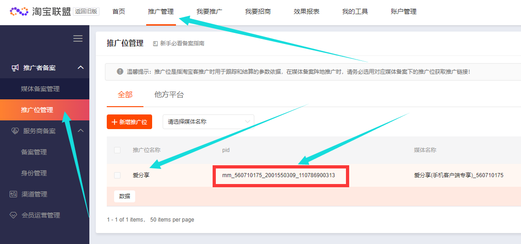The image size is (521, 244).
Task: Tick the select-all checkbox in table header
Action: (117, 150)
